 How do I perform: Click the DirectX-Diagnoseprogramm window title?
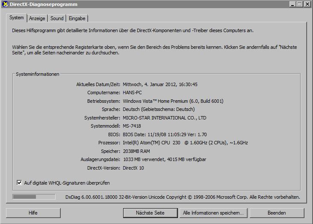44,4
